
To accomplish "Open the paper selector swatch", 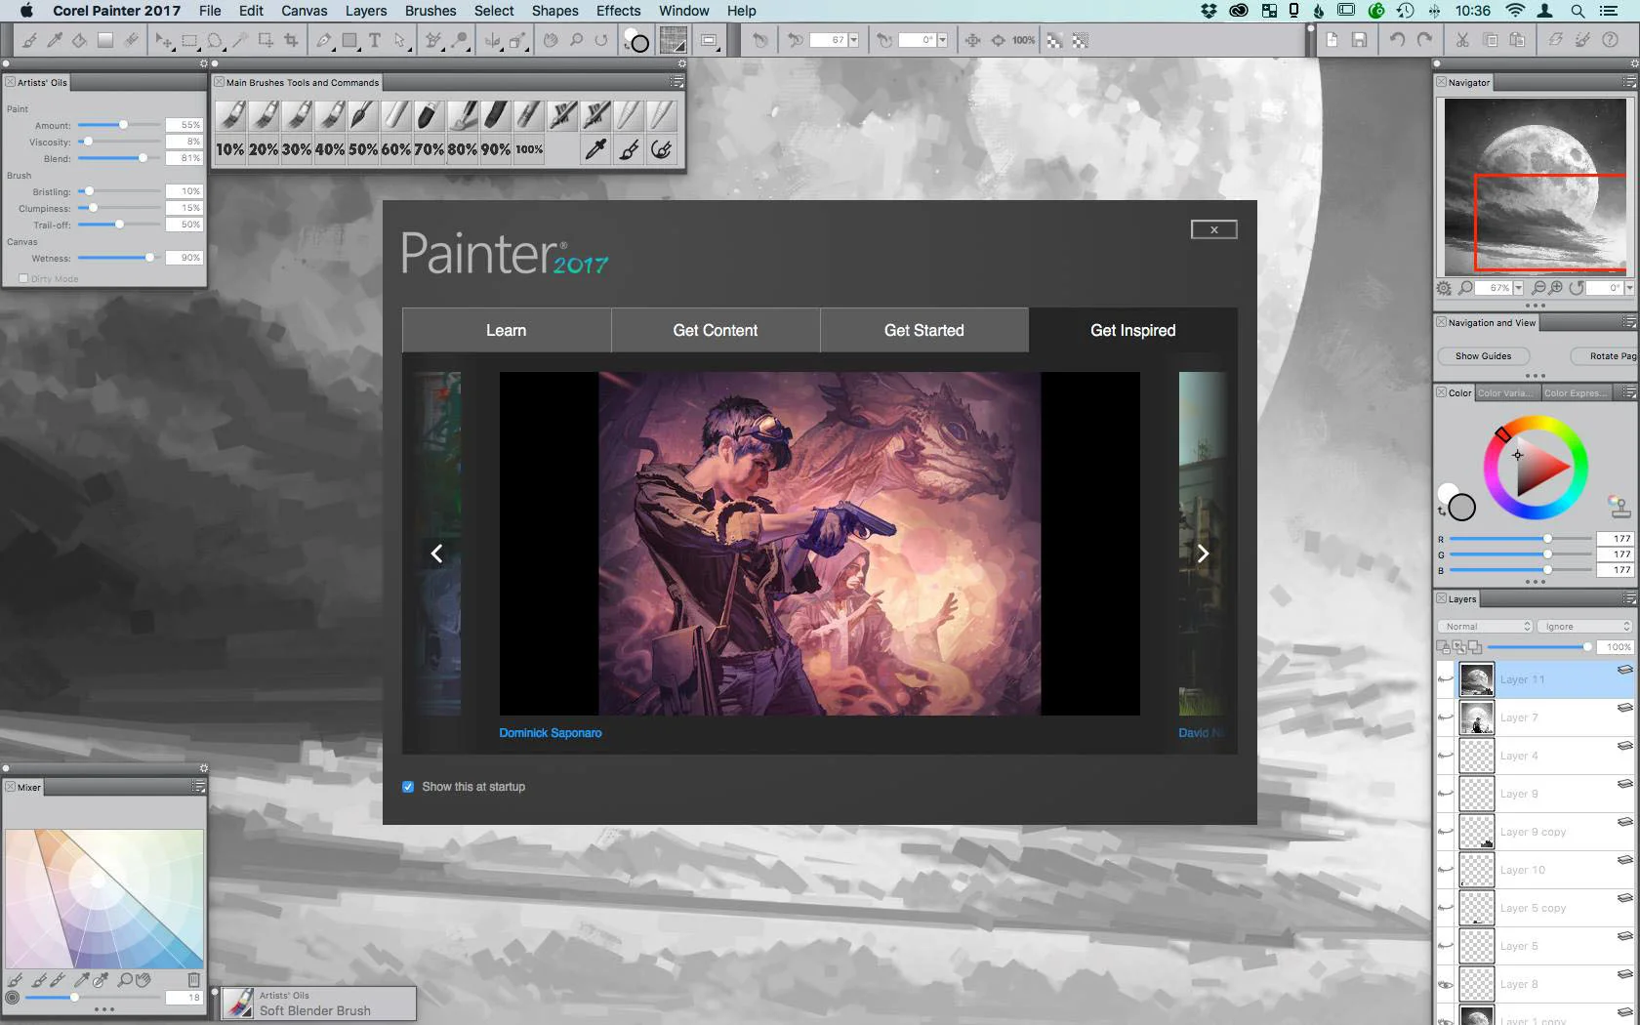I will (x=673, y=40).
